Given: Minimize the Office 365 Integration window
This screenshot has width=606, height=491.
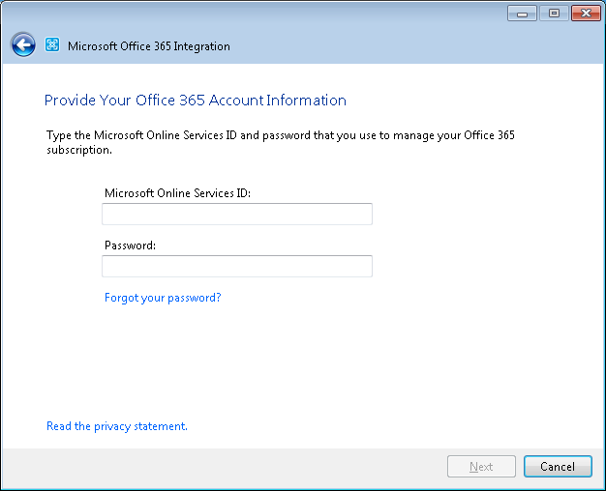Looking at the screenshot, I should 522,14.
